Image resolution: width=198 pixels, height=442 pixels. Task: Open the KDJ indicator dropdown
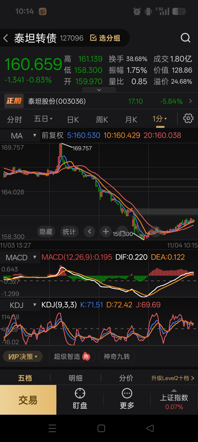pos(20,305)
